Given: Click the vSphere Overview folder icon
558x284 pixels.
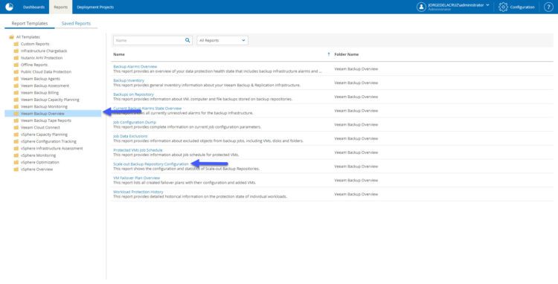Looking at the screenshot, I should [16, 170].
